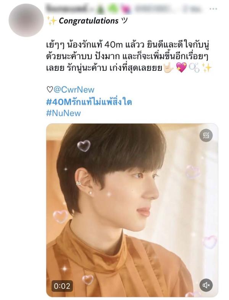This screenshot has width=229, height=300.
Task: Open the #40Mรักแท้ไม่แพ้สิ่งใด hashtag
Action: tap(89, 102)
